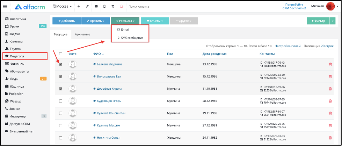
Task: Uncheck the Беляева Людмила row checkbox
Action: pos(61,64)
